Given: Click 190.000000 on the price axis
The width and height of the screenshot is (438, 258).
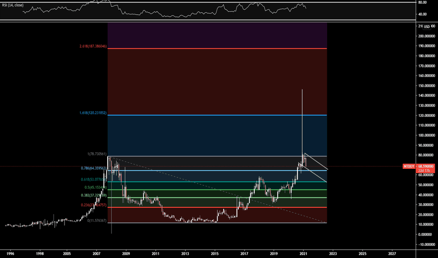Looking at the screenshot, I should pos(427,46).
